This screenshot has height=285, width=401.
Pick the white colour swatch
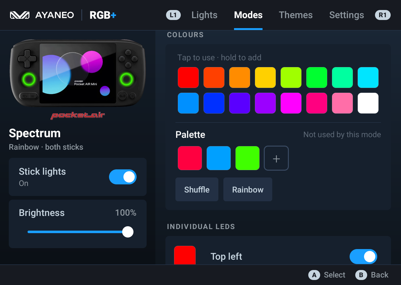(x=368, y=103)
